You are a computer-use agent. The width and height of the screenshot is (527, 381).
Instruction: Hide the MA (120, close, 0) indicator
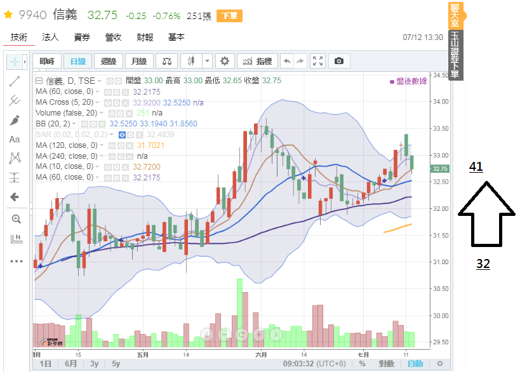112,145
